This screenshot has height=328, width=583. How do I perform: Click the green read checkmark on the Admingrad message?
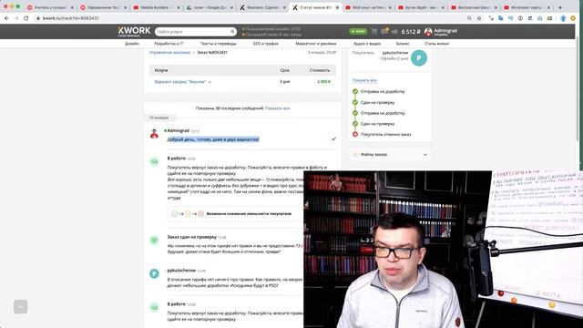pos(333,138)
